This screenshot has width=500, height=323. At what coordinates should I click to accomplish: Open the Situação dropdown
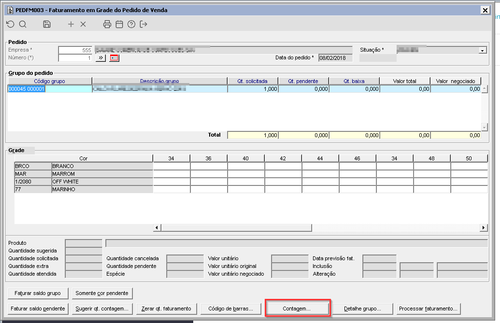coord(483,50)
